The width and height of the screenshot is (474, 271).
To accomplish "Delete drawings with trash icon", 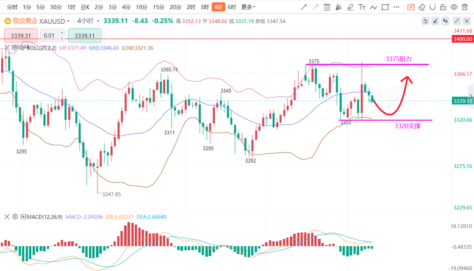I will (x=465, y=7).
